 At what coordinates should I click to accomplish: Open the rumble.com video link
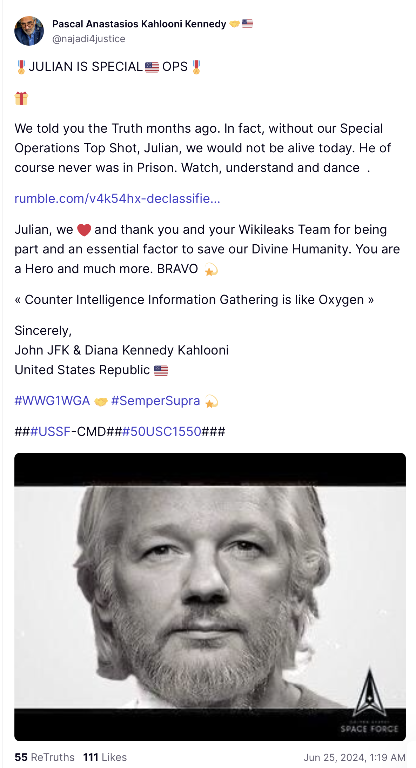coord(118,199)
